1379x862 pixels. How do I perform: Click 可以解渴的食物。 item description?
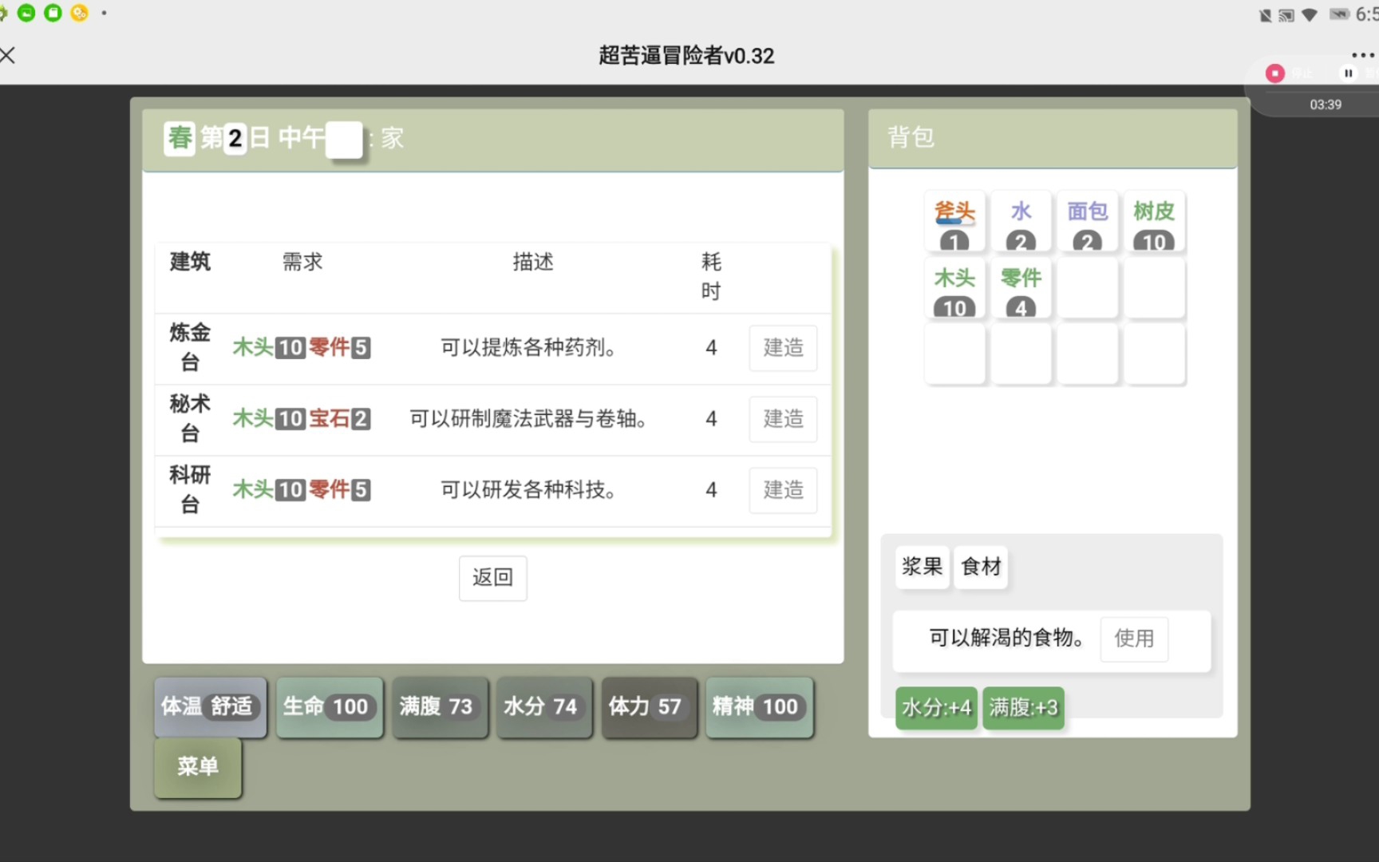click(x=1006, y=639)
